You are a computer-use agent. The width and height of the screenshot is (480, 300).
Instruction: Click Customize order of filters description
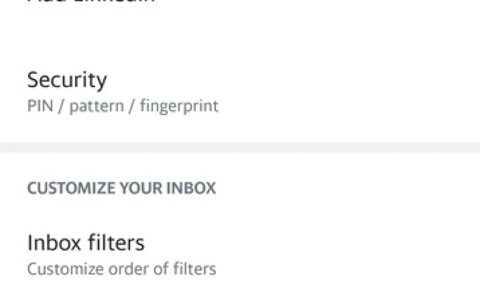(x=121, y=269)
